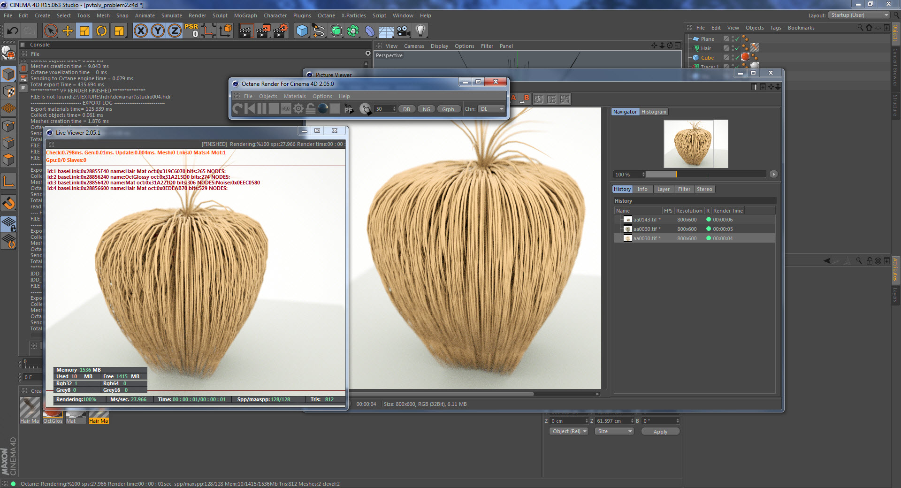
Task: Open the MoGraph menu
Action: point(245,15)
